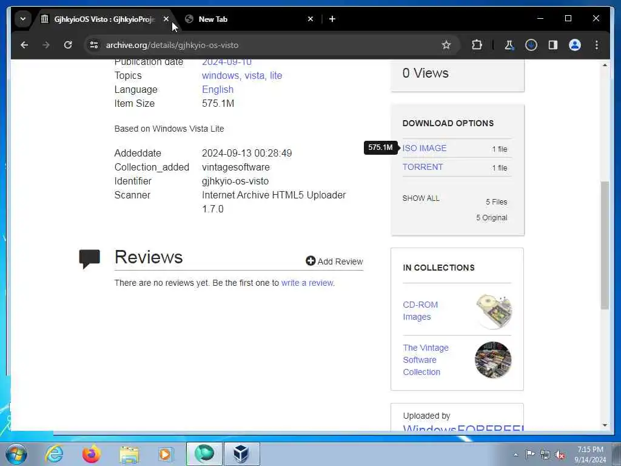
Task: View site information icon in address bar
Action: pyautogui.click(x=94, y=45)
